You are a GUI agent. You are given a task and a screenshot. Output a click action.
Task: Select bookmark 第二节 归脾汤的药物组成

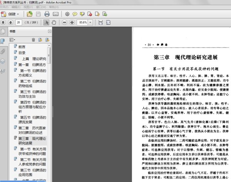point(32,83)
